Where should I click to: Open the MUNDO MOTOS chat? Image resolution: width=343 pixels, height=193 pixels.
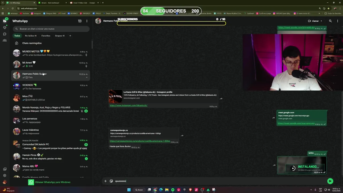(51, 53)
